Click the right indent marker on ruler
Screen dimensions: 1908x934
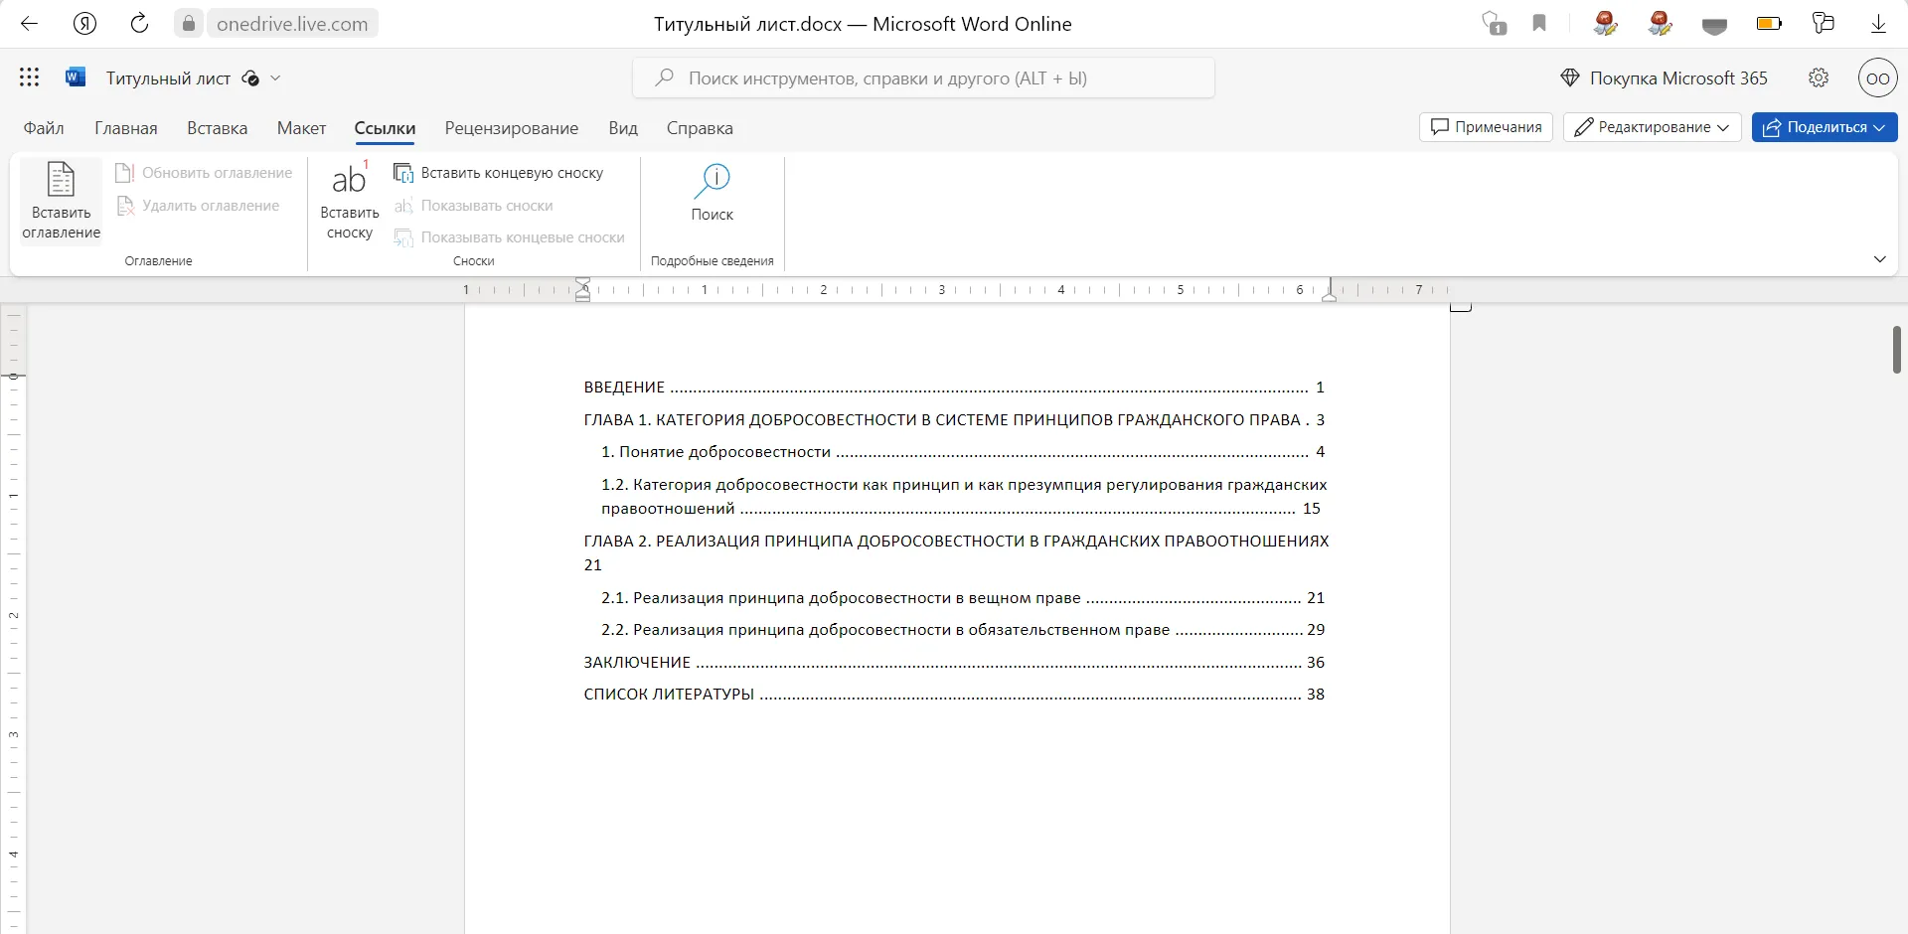point(1329,296)
